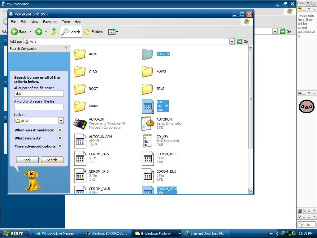Select the AUTORUN.APM file icon
The image size is (317, 238).
click(x=80, y=141)
